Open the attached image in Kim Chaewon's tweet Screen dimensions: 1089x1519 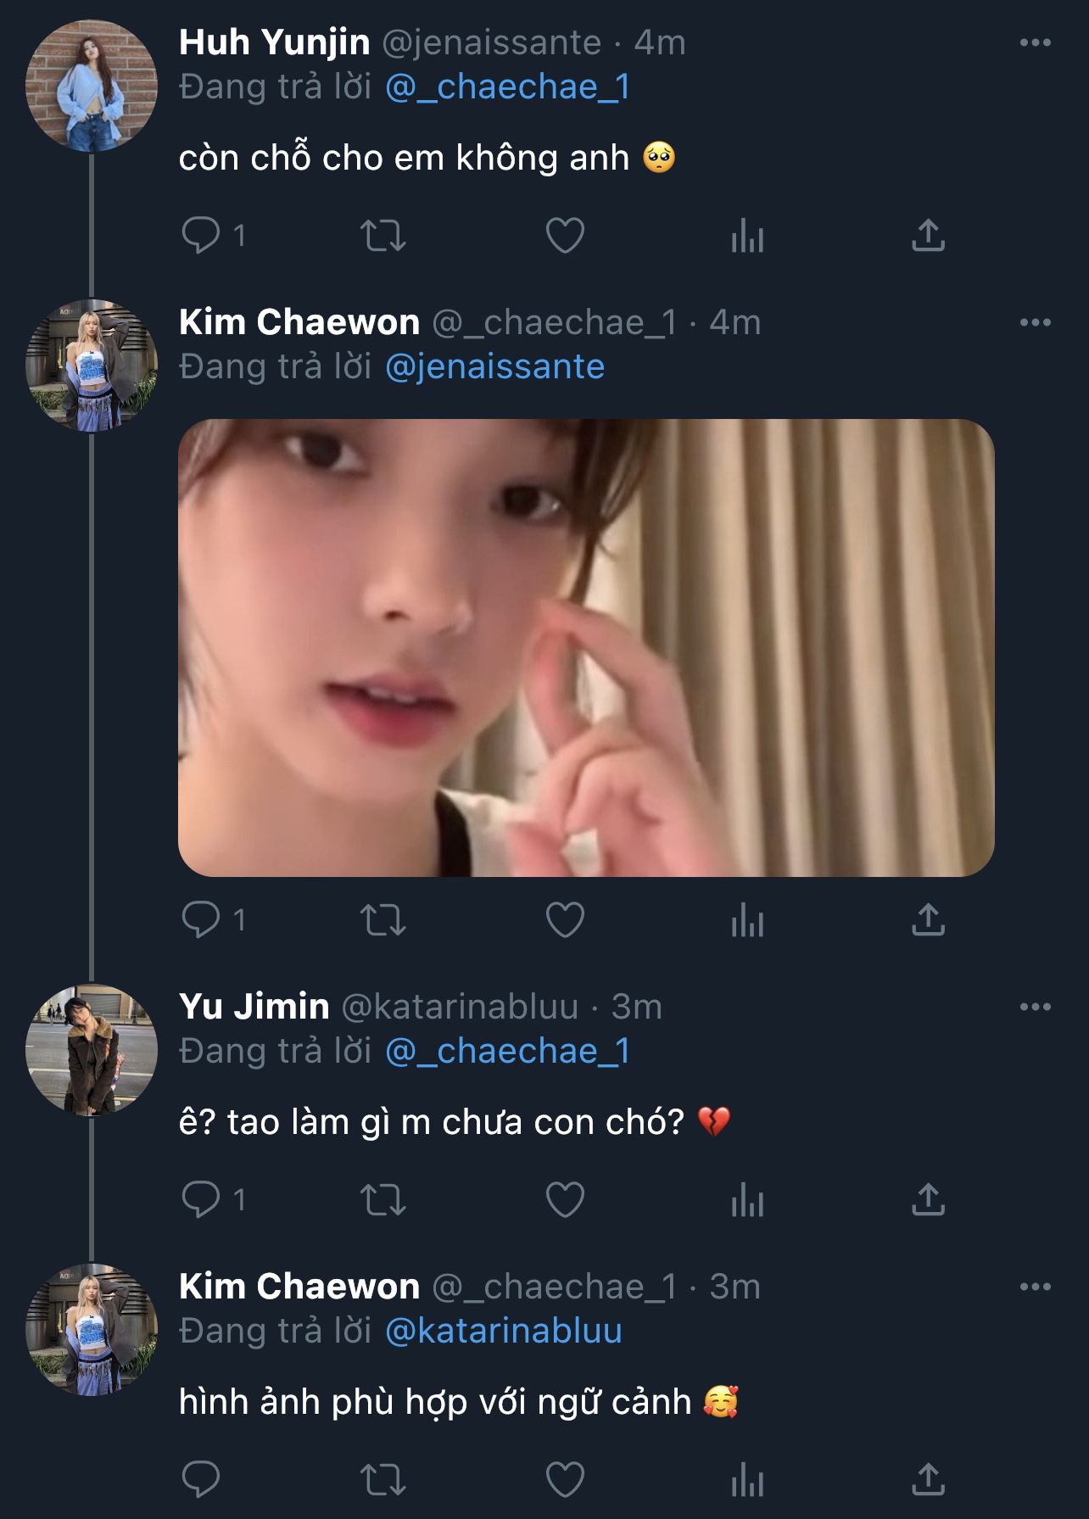click(x=586, y=647)
